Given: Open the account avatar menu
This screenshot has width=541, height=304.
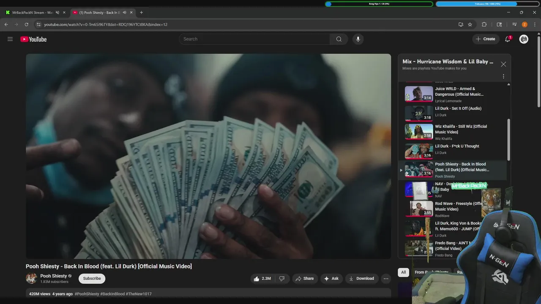Looking at the screenshot, I should [524, 39].
